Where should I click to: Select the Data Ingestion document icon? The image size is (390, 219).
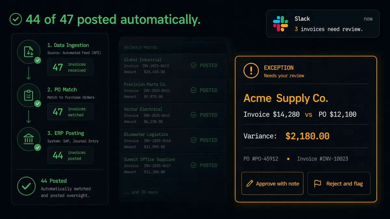(29, 51)
